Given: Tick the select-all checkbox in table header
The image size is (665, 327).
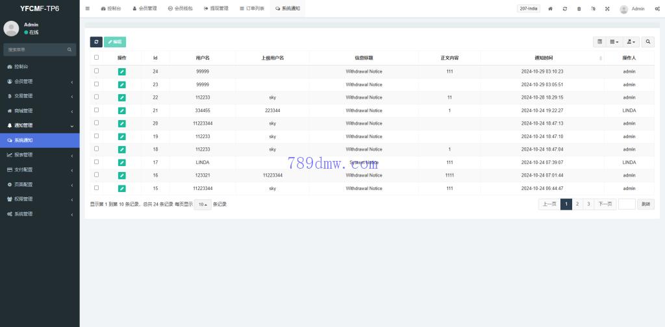Looking at the screenshot, I should point(97,57).
